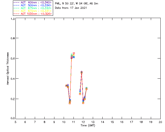Viewport: 165px width, 132px height.
Task: Click the red square marker near 0.25
Action: pyautogui.click(x=80, y=94)
